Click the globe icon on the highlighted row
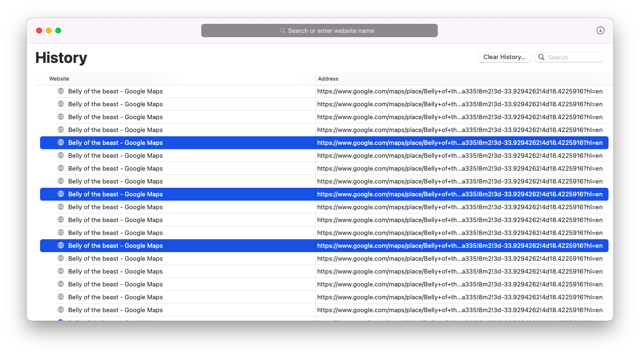This screenshot has height=356, width=640. click(x=61, y=142)
